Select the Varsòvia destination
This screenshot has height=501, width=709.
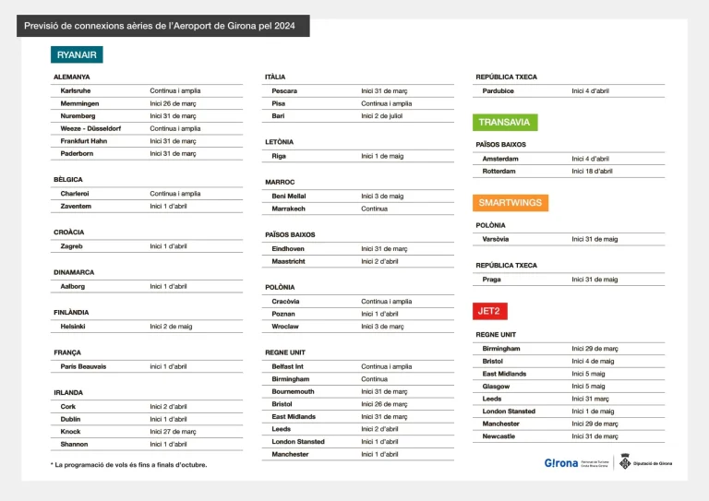tap(495, 239)
